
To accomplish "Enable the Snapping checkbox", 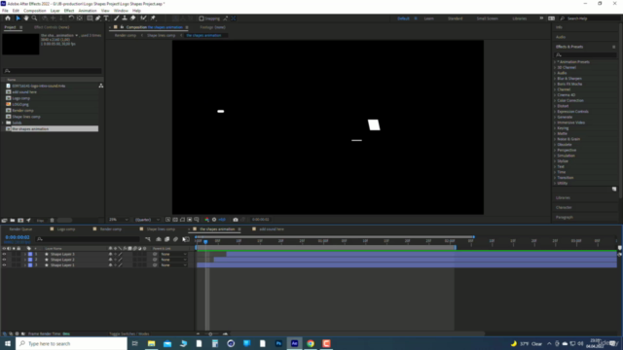I will click(202, 18).
